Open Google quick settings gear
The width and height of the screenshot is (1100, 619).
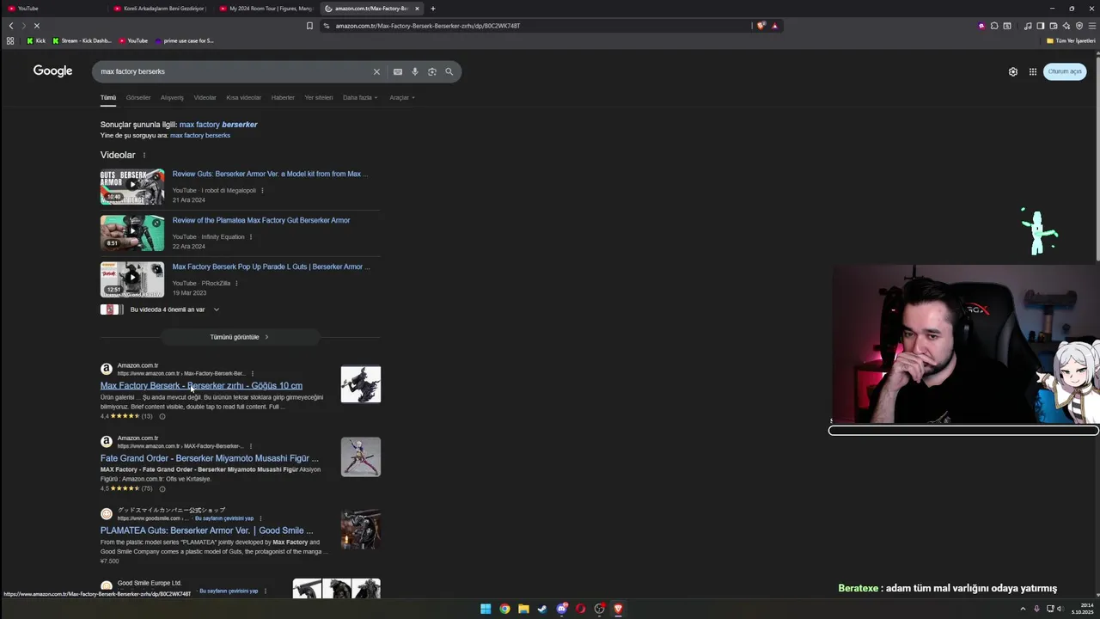point(1013,71)
